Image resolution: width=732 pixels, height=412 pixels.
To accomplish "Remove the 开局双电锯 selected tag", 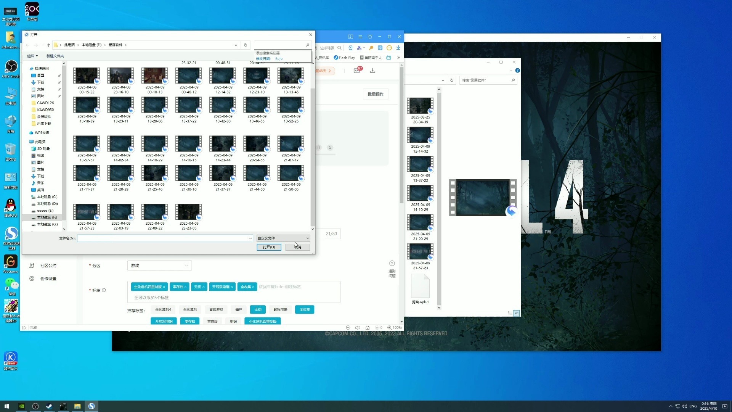I will click(x=232, y=287).
